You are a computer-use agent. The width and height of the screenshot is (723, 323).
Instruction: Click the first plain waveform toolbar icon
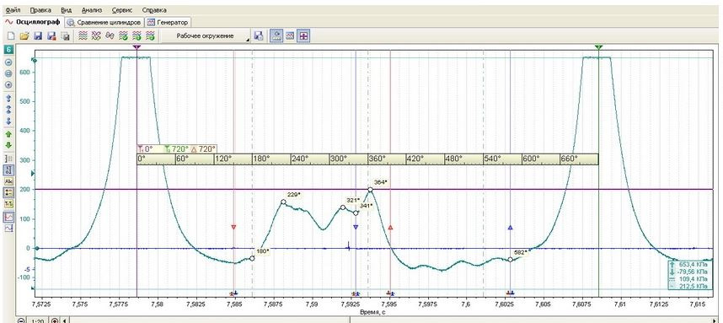83,36
